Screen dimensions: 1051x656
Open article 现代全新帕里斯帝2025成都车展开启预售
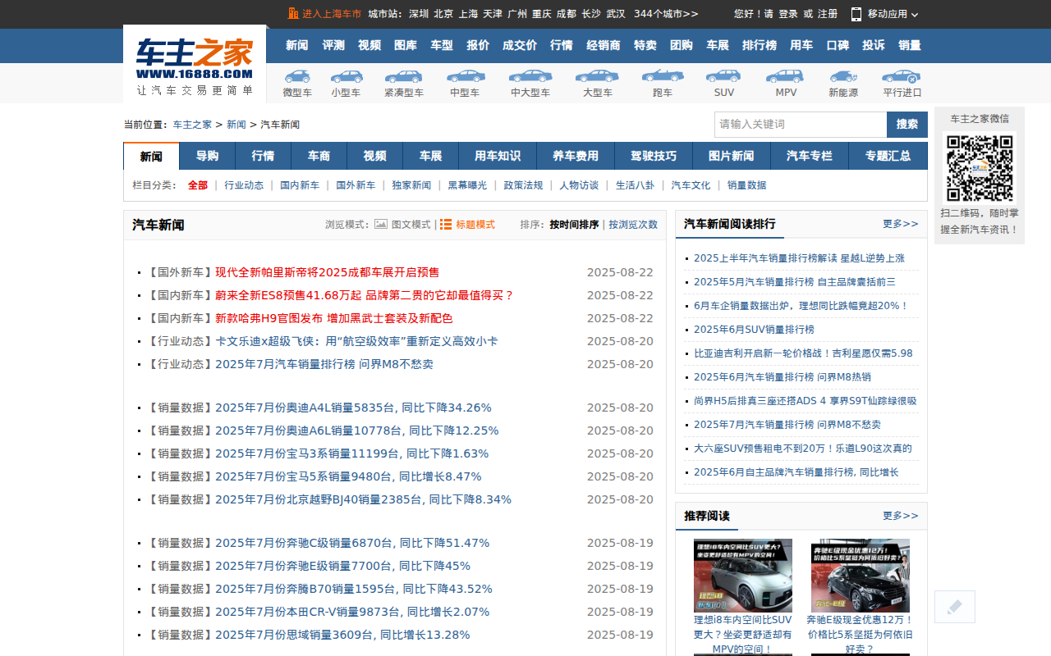click(x=327, y=272)
